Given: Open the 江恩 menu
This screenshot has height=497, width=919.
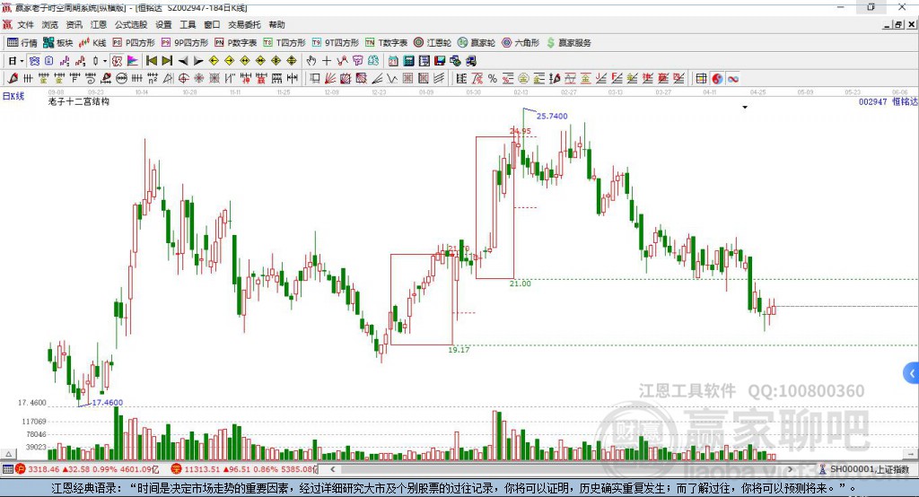Looking at the screenshot, I should click(99, 24).
